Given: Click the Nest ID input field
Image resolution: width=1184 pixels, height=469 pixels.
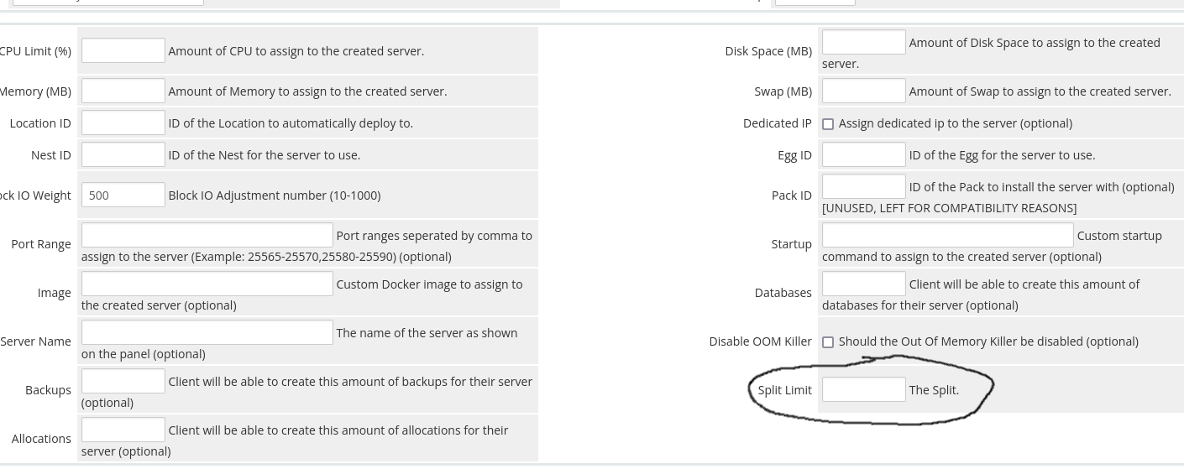Looking at the screenshot, I should pos(123,154).
